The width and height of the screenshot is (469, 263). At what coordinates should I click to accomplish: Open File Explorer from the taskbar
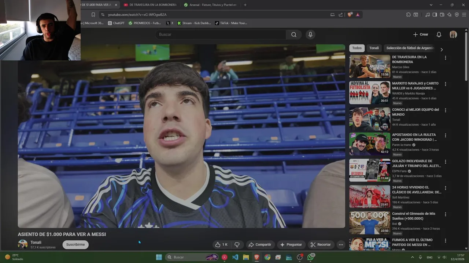tap(246, 257)
